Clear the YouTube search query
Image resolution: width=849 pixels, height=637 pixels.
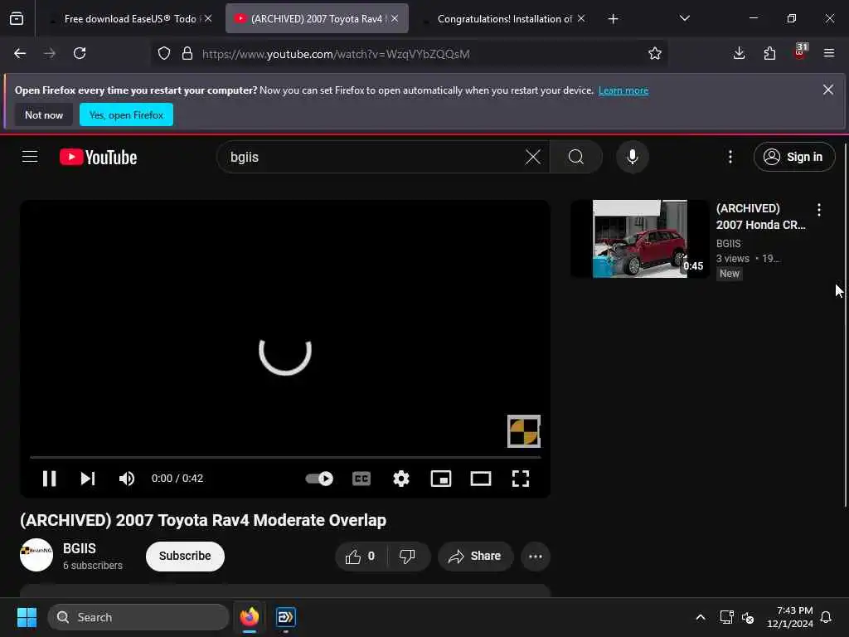coord(533,157)
